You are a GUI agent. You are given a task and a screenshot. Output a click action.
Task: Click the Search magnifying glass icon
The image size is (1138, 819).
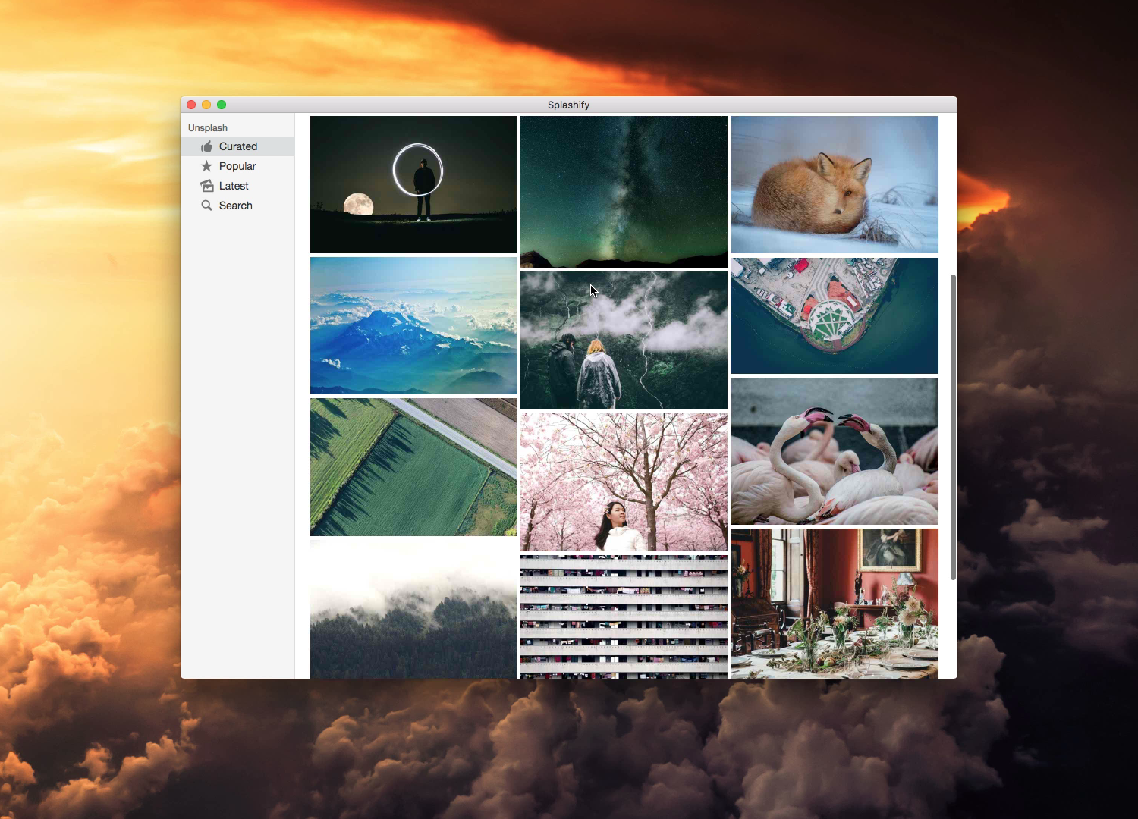[x=206, y=206]
